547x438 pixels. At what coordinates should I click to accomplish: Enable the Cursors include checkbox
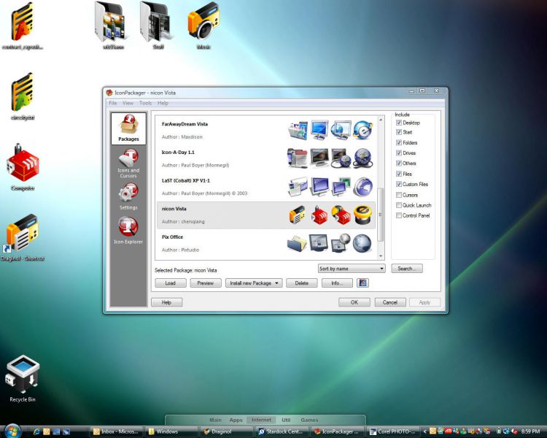(399, 195)
